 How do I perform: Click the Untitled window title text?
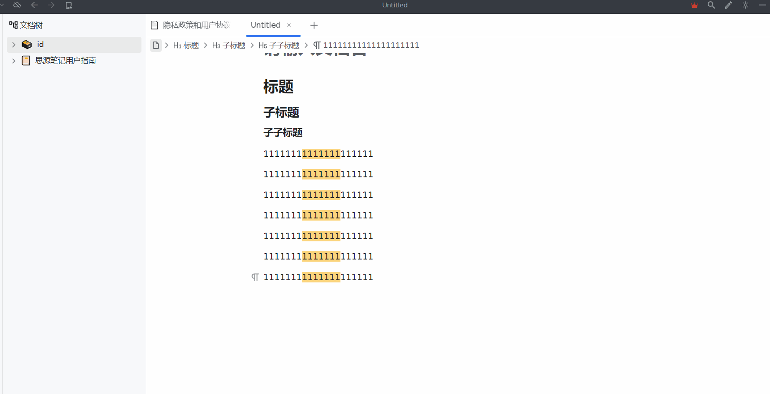tap(395, 5)
